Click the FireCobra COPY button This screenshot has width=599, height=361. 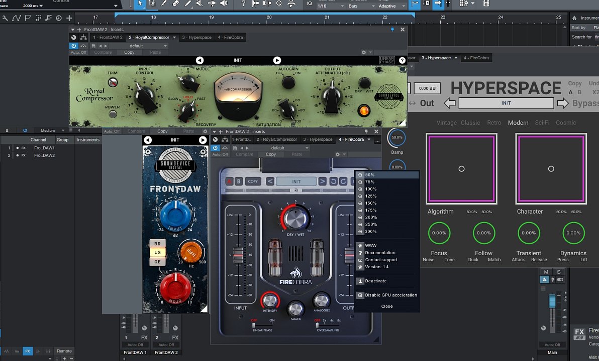click(x=253, y=182)
